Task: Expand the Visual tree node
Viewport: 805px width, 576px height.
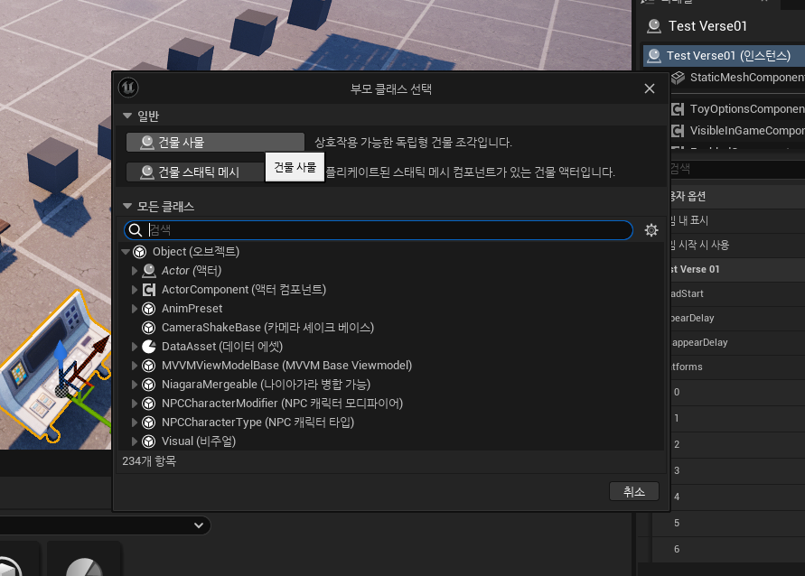Action: (x=135, y=441)
